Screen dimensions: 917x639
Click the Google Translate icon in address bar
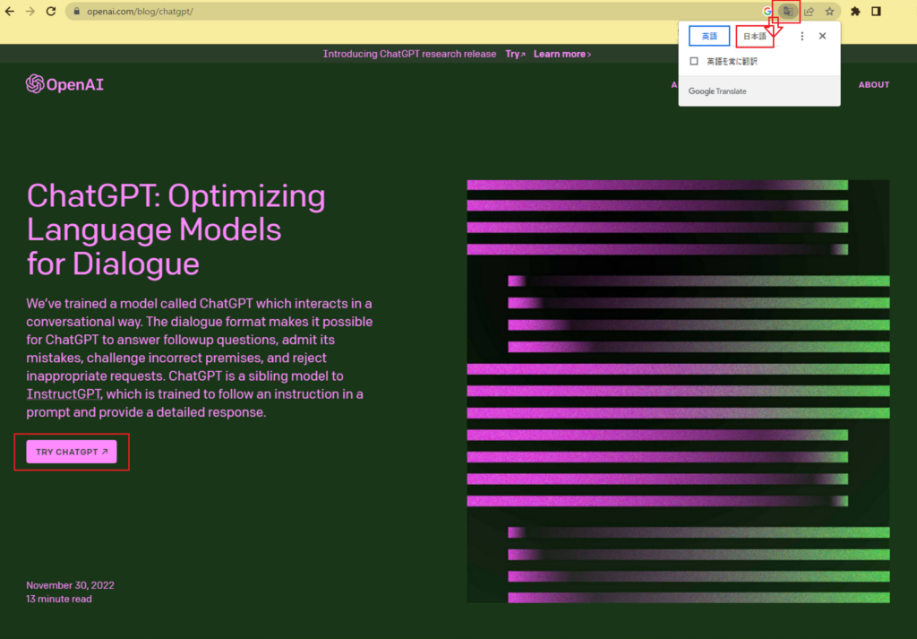(787, 12)
